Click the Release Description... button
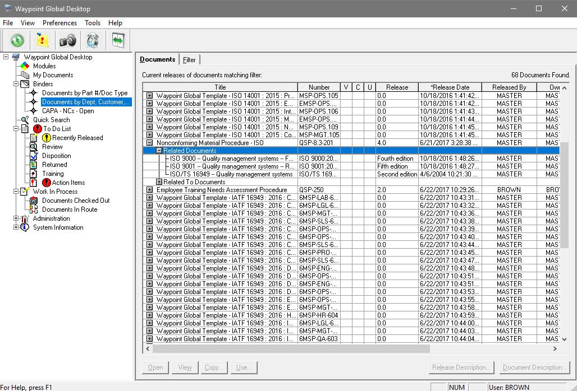The image size is (577, 391). click(x=461, y=367)
